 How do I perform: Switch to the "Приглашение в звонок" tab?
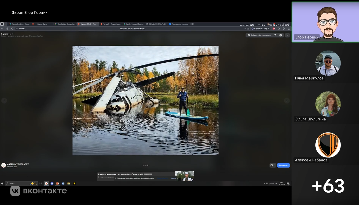pos(179,24)
